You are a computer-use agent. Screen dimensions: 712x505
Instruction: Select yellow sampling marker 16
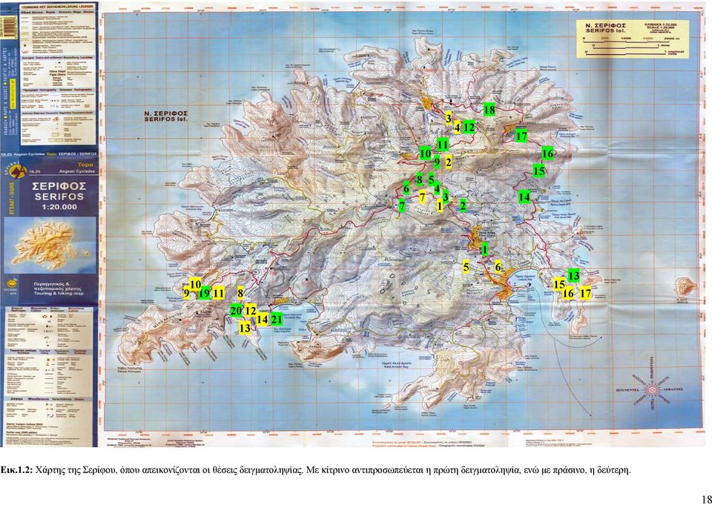tap(568, 294)
